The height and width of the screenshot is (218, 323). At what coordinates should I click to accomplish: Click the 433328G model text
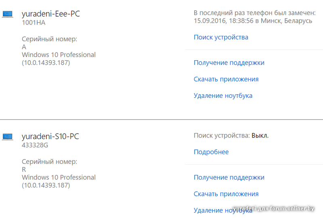coord(35,145)
